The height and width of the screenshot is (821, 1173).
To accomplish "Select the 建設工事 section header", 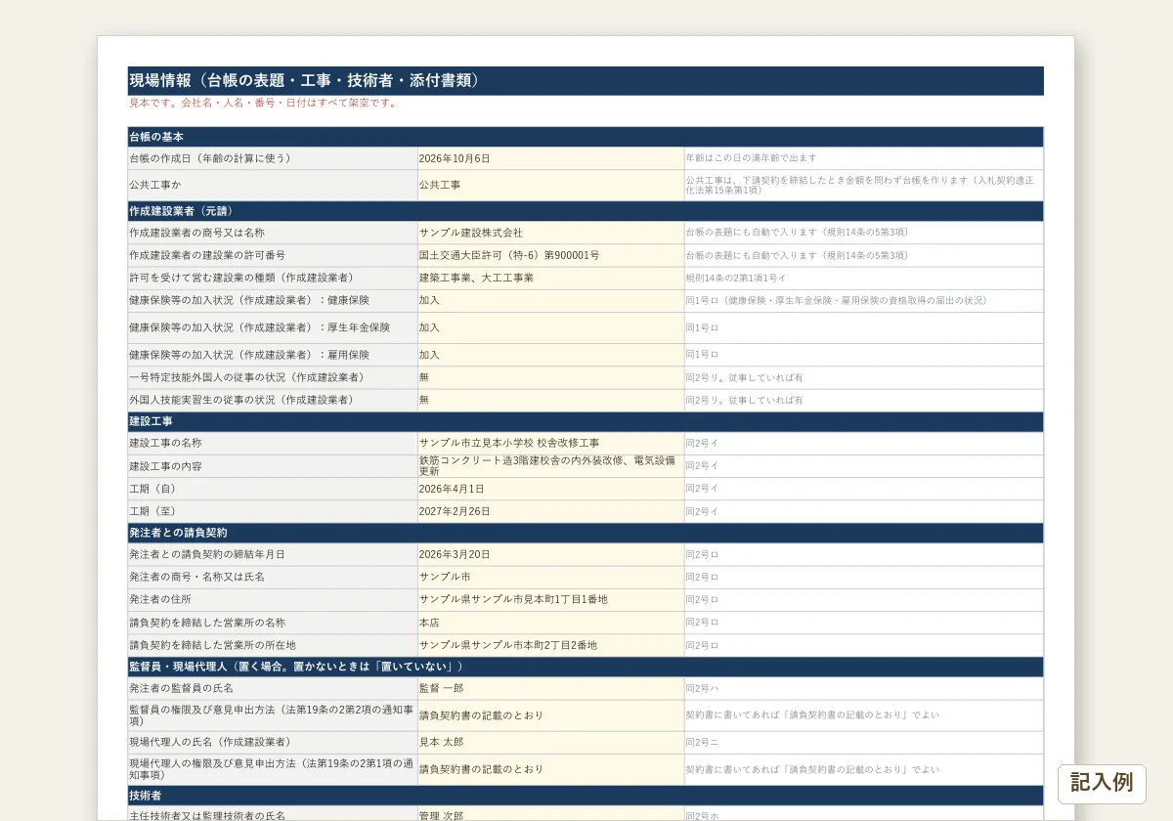I will click(586, 421).
